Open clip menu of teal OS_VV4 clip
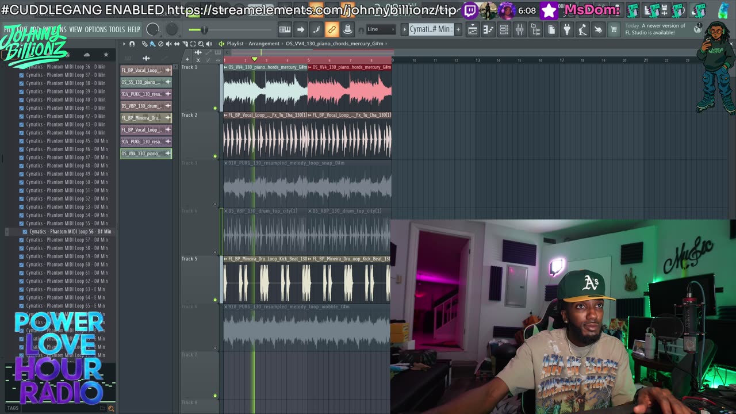Screen dimensions: 736x414 225,67
